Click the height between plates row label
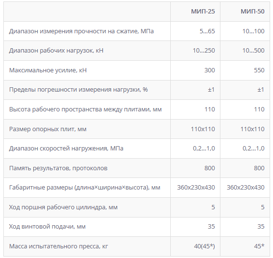 [x=85, y=109]
